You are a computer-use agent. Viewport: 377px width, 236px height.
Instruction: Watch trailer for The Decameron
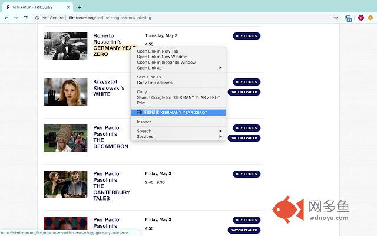coord(244,138)
